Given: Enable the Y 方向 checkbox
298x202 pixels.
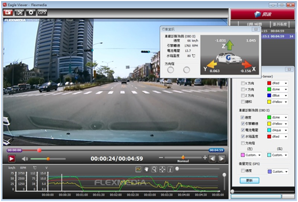Looking at the screenshot, I should click(x=242, y=89).
